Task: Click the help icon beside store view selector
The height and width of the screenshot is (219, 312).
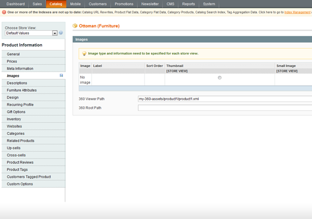Action: point(61,33)
